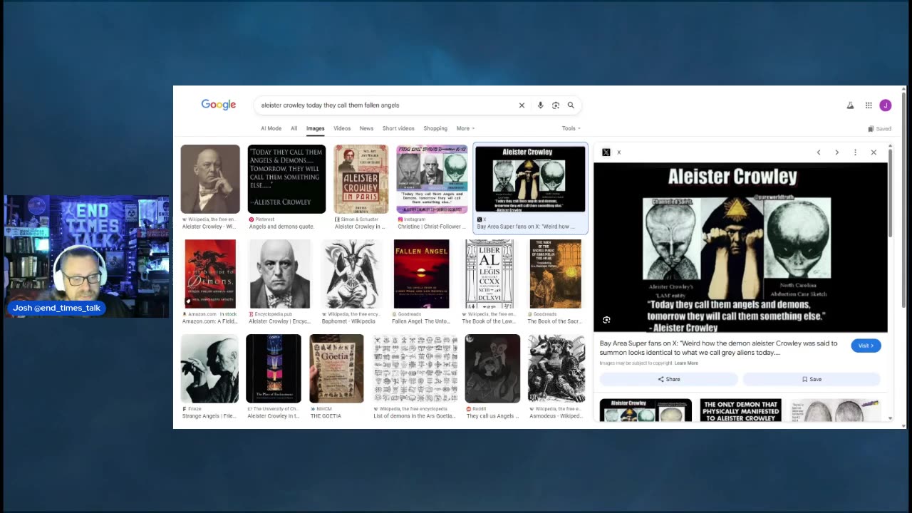Click the Visit button
Viewport: 912px width, 513px height.
pos(866,346)
